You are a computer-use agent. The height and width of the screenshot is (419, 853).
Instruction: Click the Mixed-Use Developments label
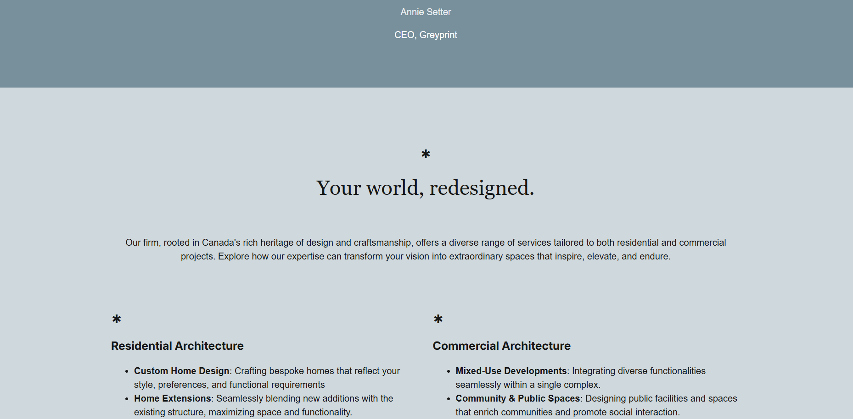(511, 371)
